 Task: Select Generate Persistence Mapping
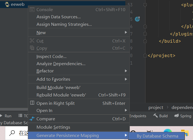pyautogui.click(x=79, y=136)
